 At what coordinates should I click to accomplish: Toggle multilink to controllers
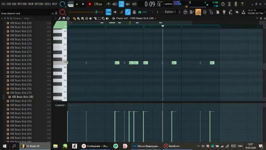point(128,12)
